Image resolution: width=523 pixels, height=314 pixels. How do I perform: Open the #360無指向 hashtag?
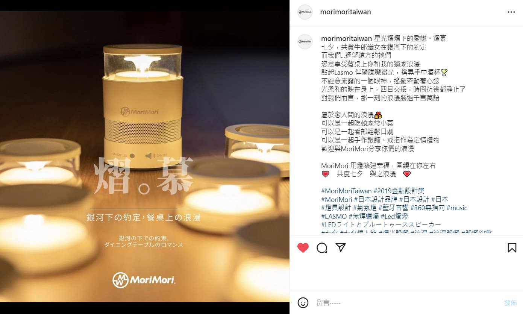click(427, 208)
